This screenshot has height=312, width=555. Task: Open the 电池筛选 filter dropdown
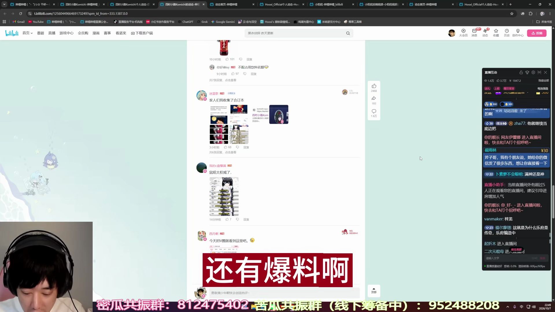pyautogui.click(x=543, y=88)
